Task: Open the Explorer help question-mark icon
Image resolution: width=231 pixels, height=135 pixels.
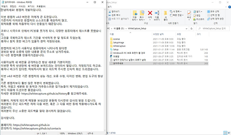Action: (x=229, y=7)
